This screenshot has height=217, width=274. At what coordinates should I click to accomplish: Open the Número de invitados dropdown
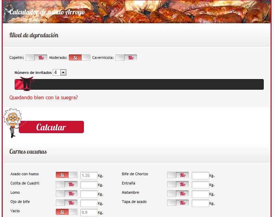pyautogui.click(x=59, y=73)
